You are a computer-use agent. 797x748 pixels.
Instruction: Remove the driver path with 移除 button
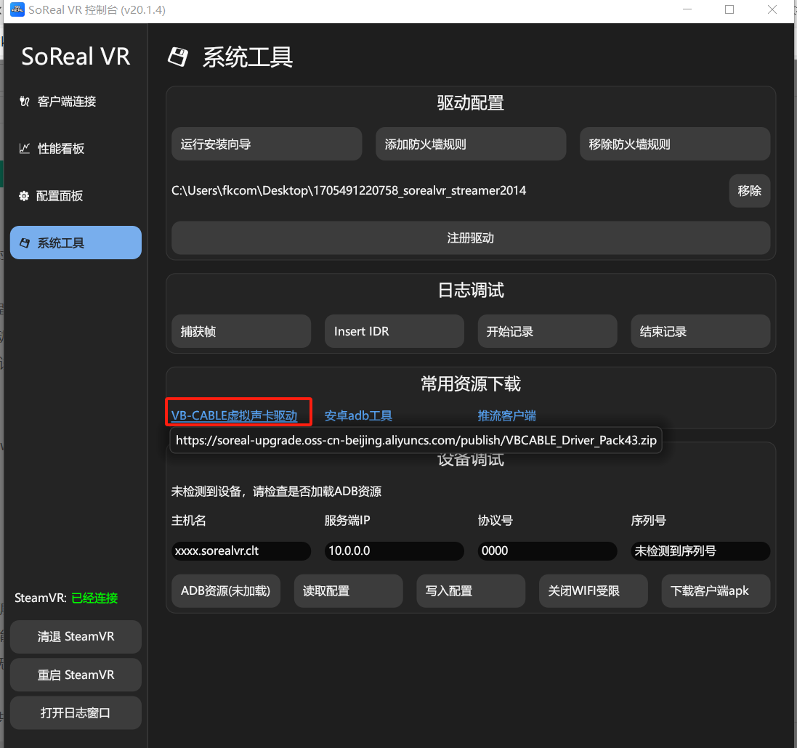[x=750, y=190]
